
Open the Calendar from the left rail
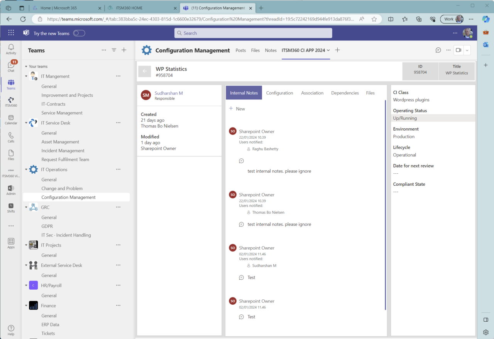tap(11, 119)
